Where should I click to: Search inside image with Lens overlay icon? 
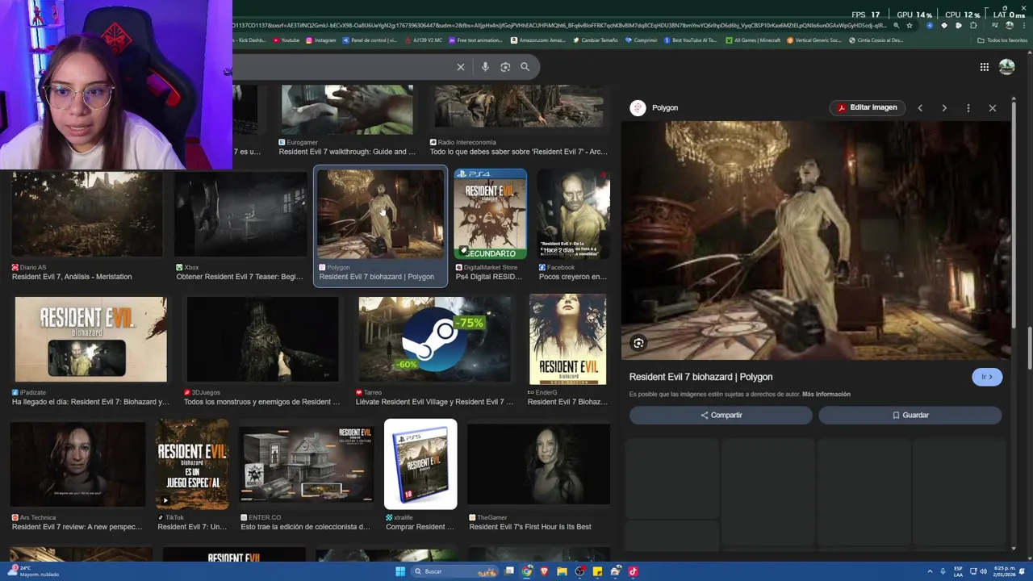638,343
